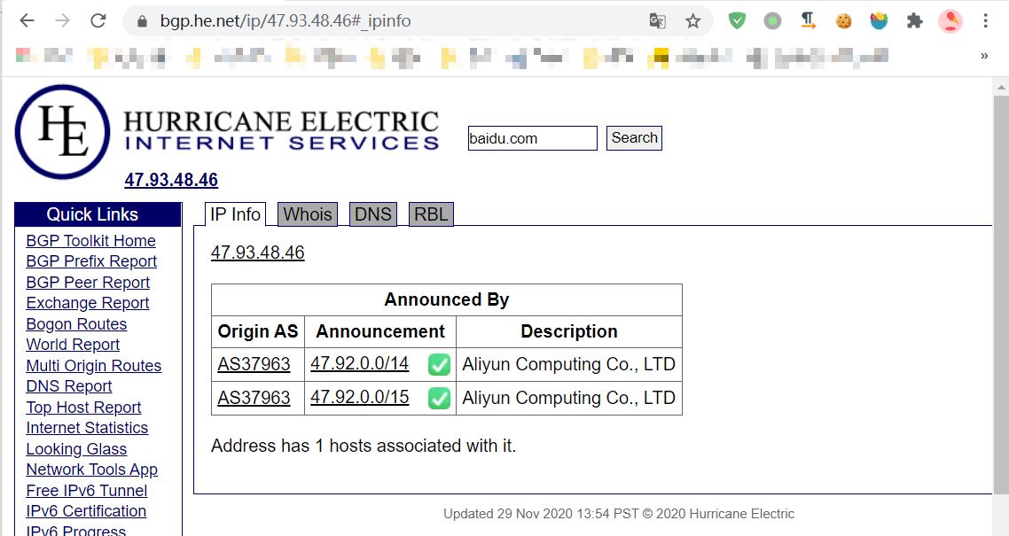Open Free IPv6 Tunnel link
This screenshot has height=536, width=1009.
coord(87,491)
